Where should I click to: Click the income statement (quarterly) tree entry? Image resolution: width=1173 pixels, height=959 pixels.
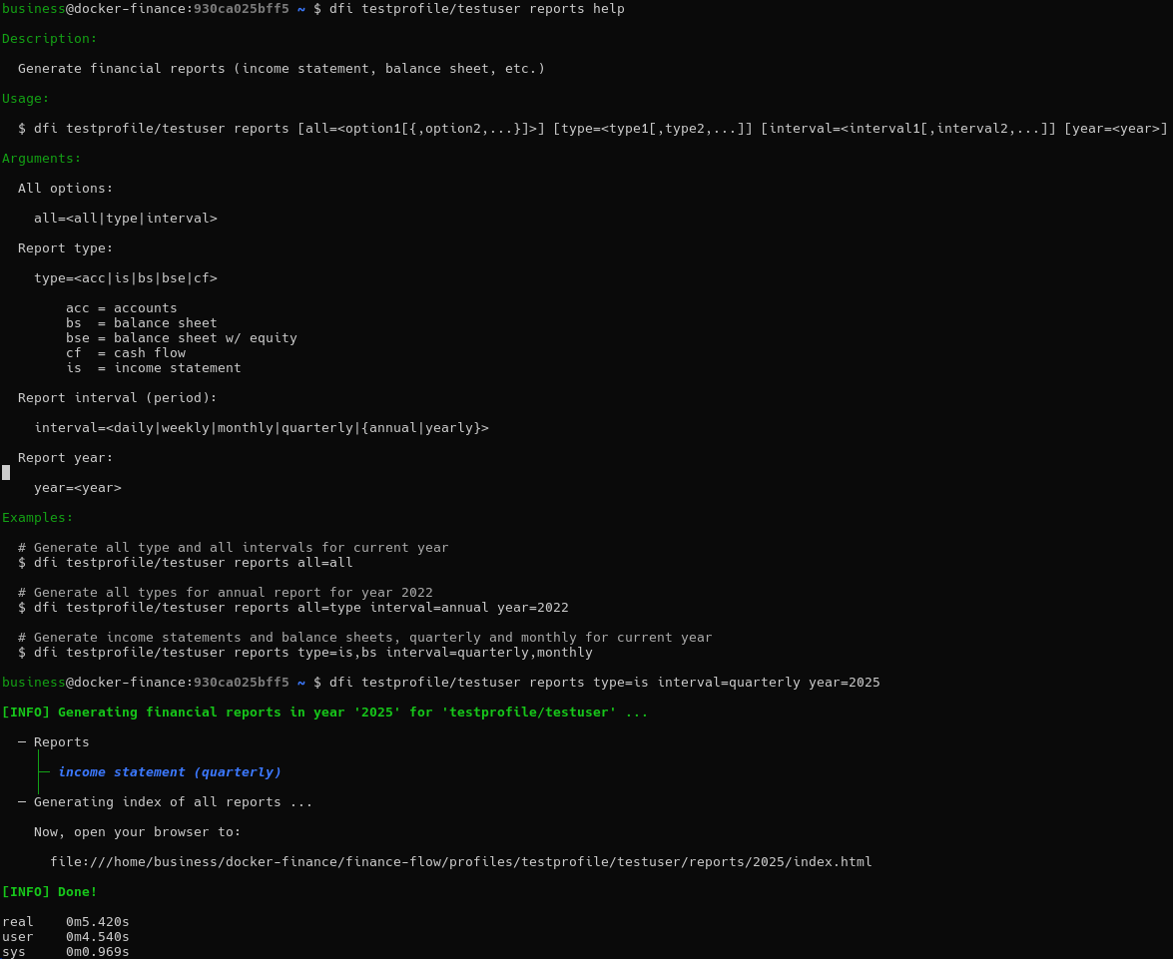tap(169, 772)
